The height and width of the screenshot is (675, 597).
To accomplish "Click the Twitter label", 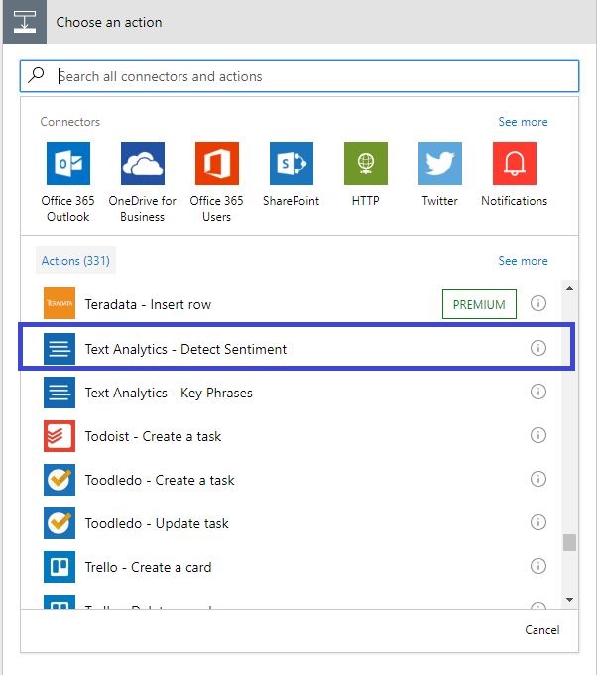I will [x=439, y=201].
